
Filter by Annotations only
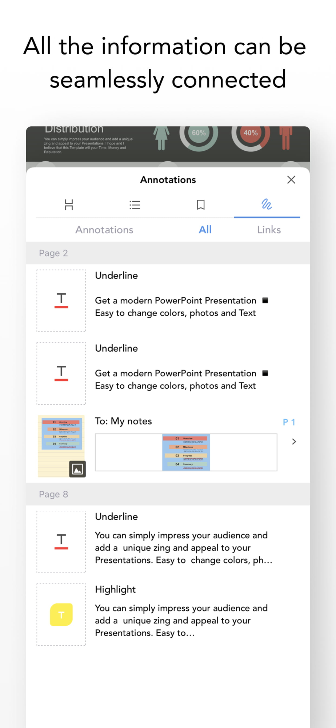pyautogui.click(x=104, y=230)
